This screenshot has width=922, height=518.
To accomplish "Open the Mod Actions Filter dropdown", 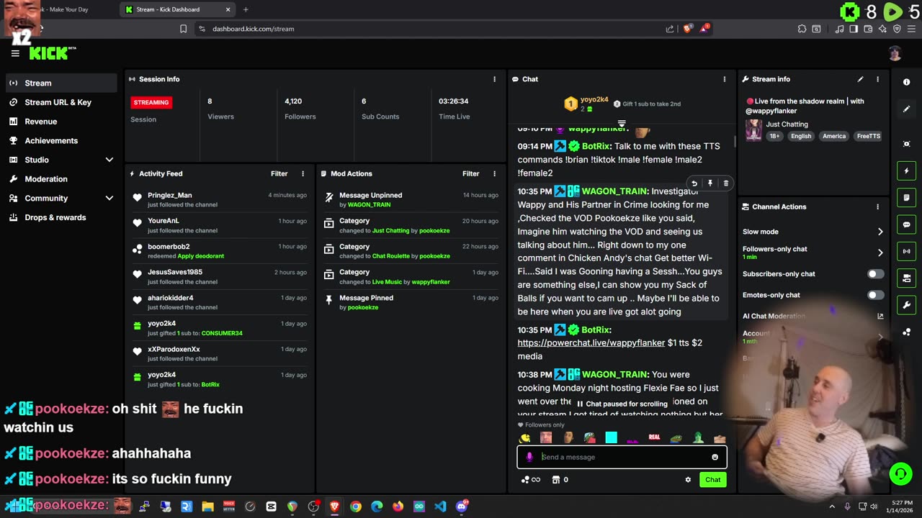I will point(470,173).
